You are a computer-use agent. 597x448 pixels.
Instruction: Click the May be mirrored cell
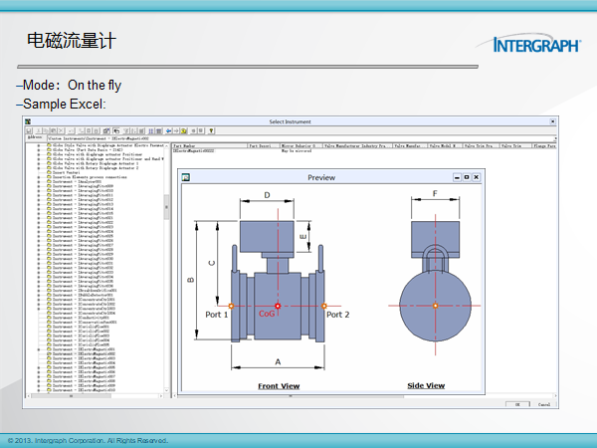coord(297,151)
